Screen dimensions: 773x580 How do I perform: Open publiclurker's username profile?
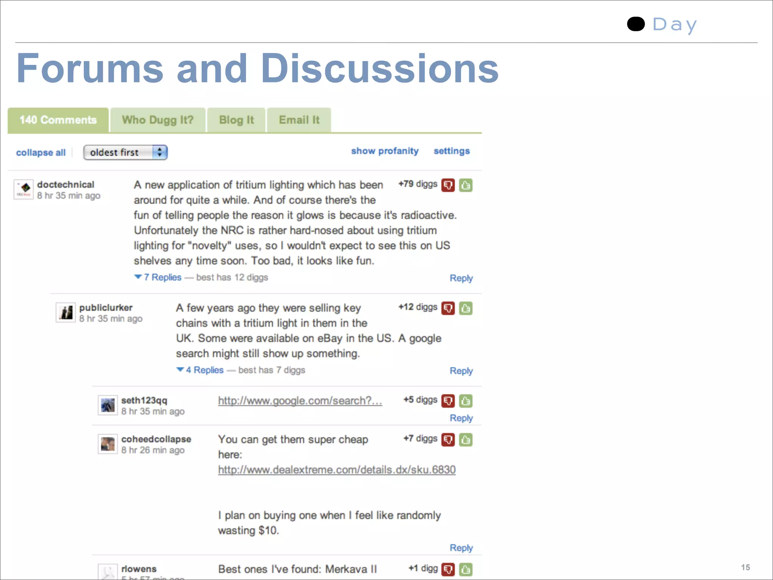pyautogui.click(x=106, y=308)
